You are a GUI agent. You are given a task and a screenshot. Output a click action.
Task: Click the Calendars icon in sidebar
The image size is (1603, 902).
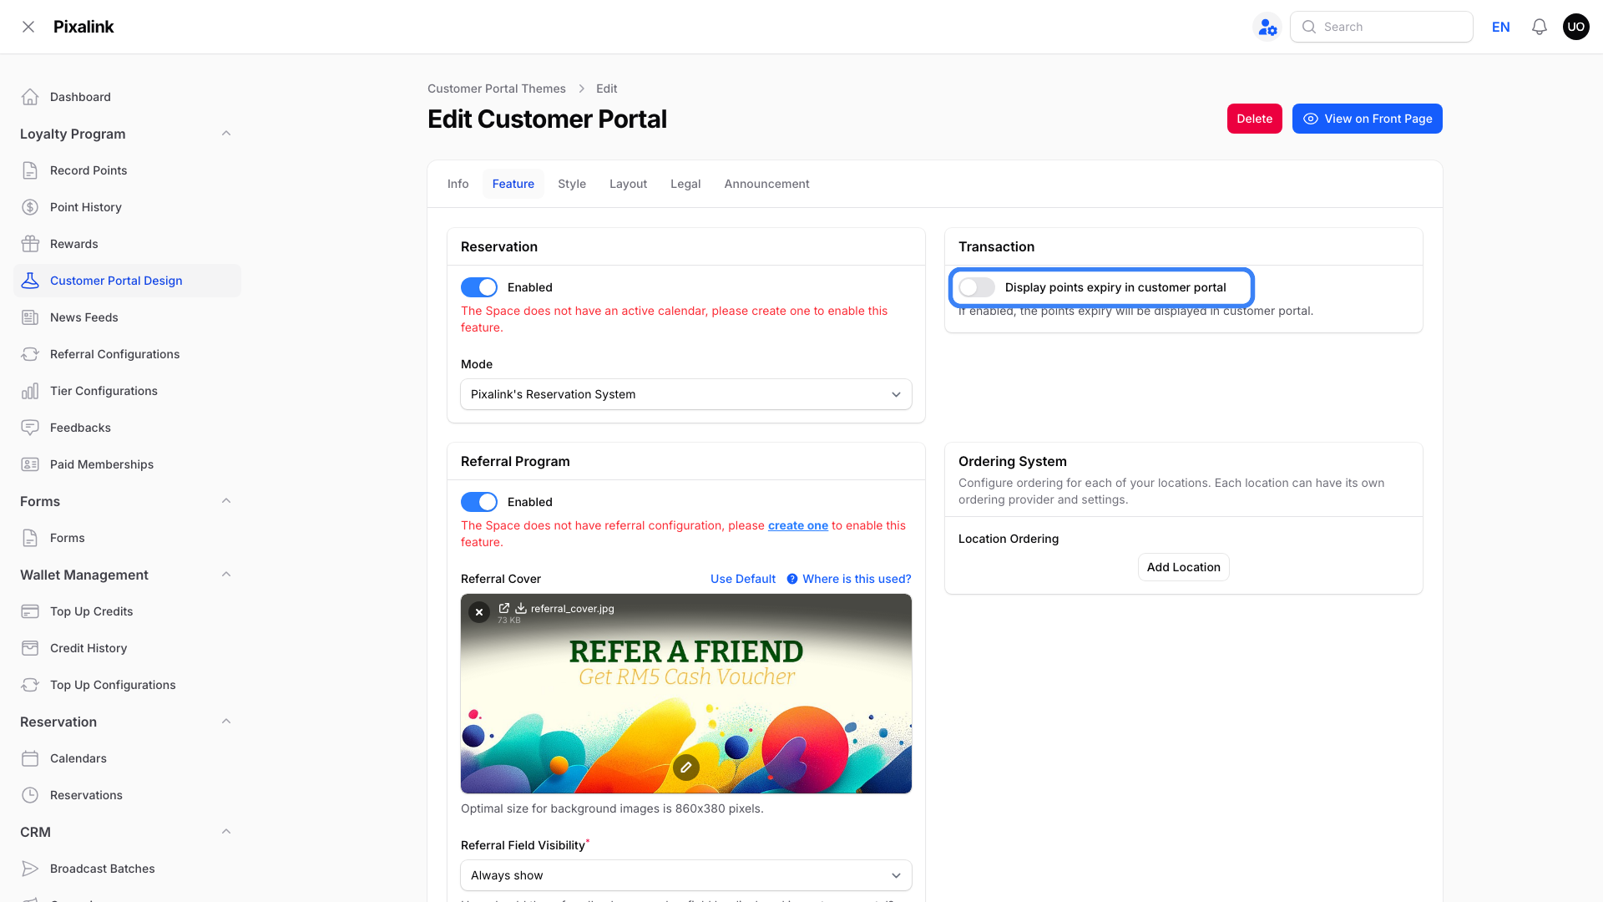coord(30,758)
